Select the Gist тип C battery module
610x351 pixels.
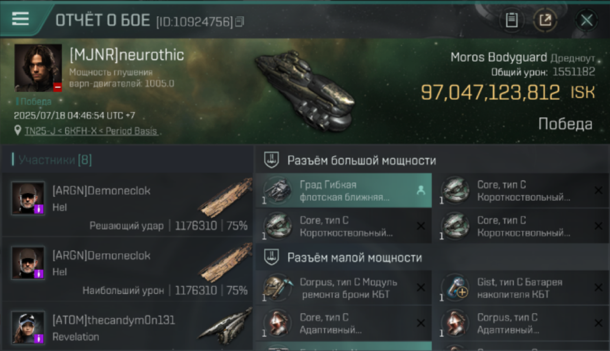pyautogui.click(x=520, y=288)
